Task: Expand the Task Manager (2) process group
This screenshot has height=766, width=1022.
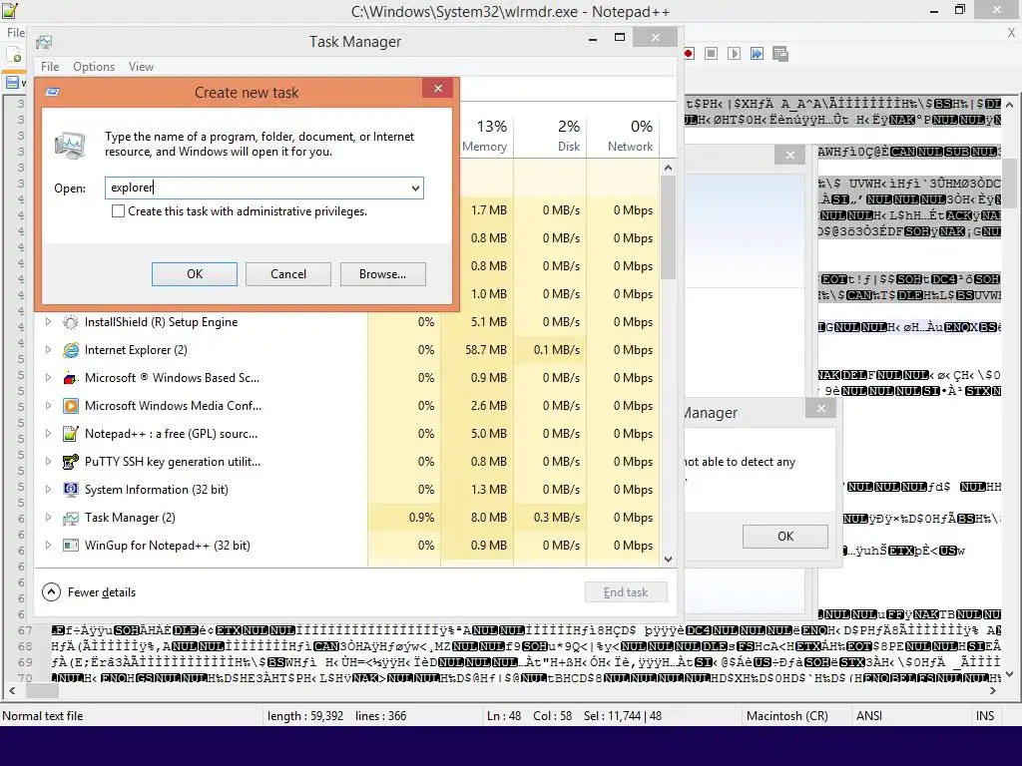Action: (48, 518)
